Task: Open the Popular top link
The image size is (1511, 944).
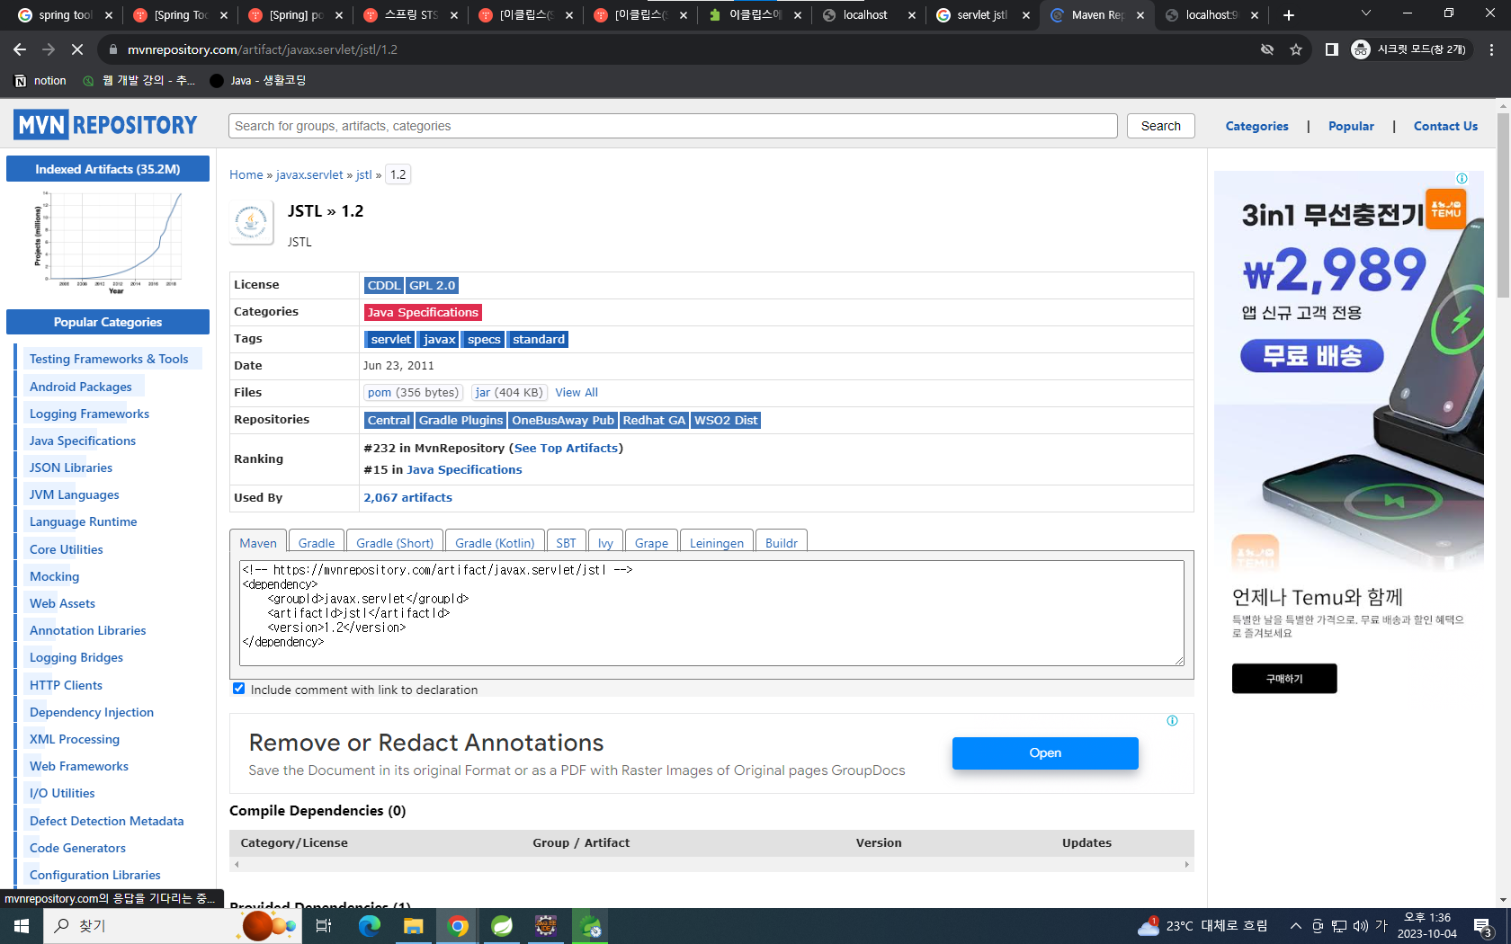Action: click(x=1351, y=126)
